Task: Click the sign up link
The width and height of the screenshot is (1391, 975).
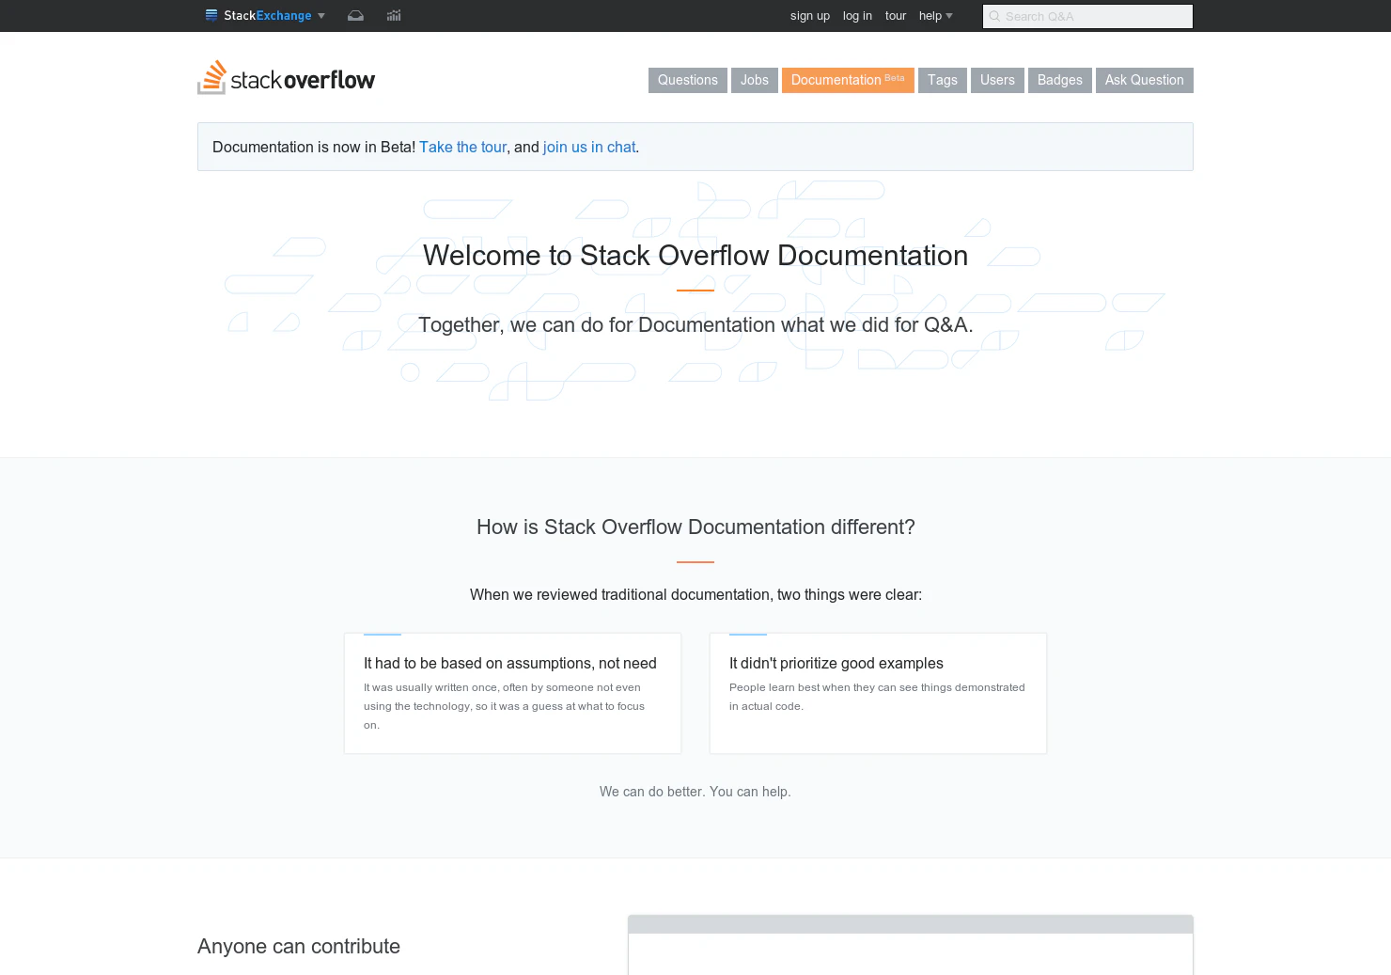Action: [810, 16]
